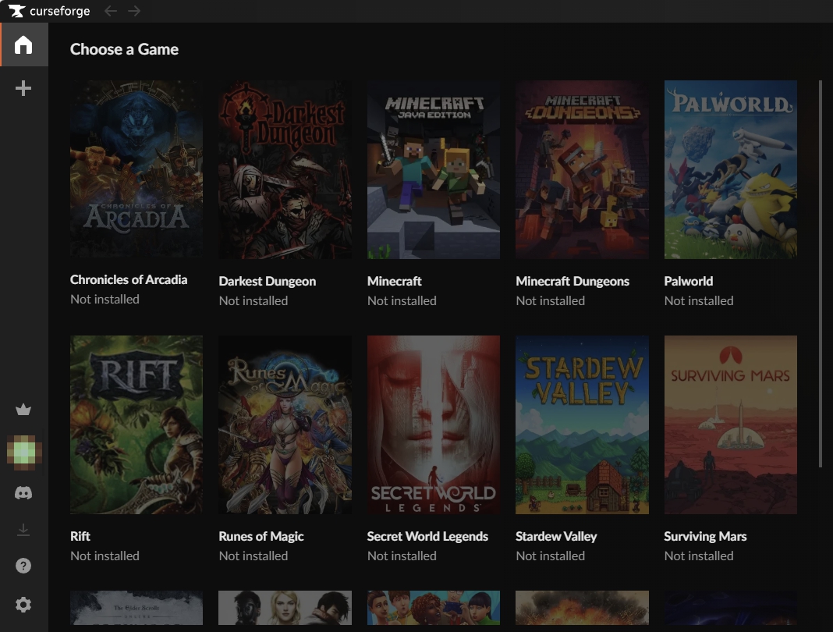Click 'Not installed' under Rift
This screenshot has height=632, width=833.
click(105, 556)
